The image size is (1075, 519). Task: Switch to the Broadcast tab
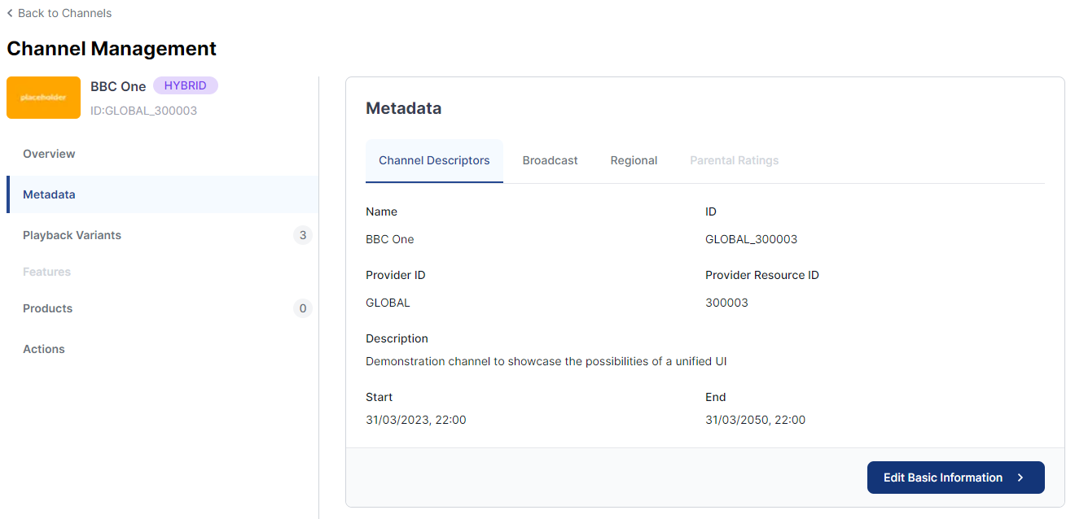[x=550, y=159]
